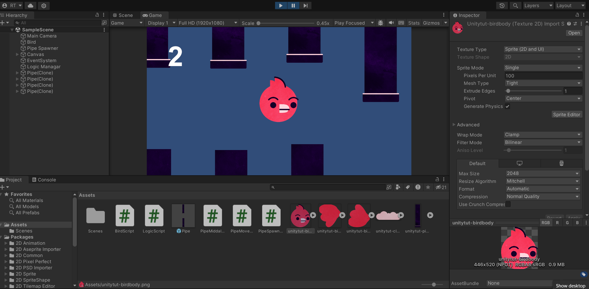This screenshot has width=589, height=289.
Task: Open the RT account dropdown
Action: coord(12,6)
